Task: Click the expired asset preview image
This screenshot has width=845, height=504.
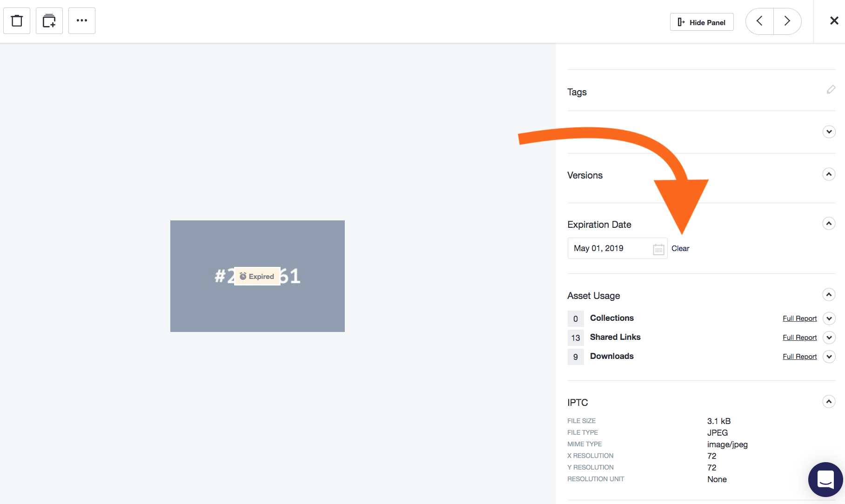Action: point(257,276)
